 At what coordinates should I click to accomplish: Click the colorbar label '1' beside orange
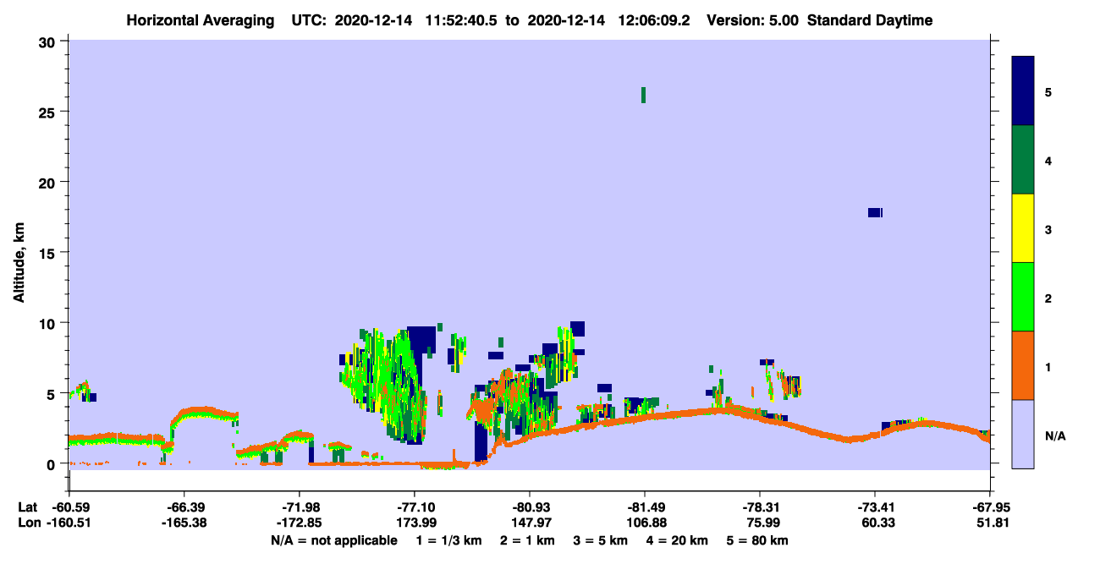click(x=1048, y=366)
